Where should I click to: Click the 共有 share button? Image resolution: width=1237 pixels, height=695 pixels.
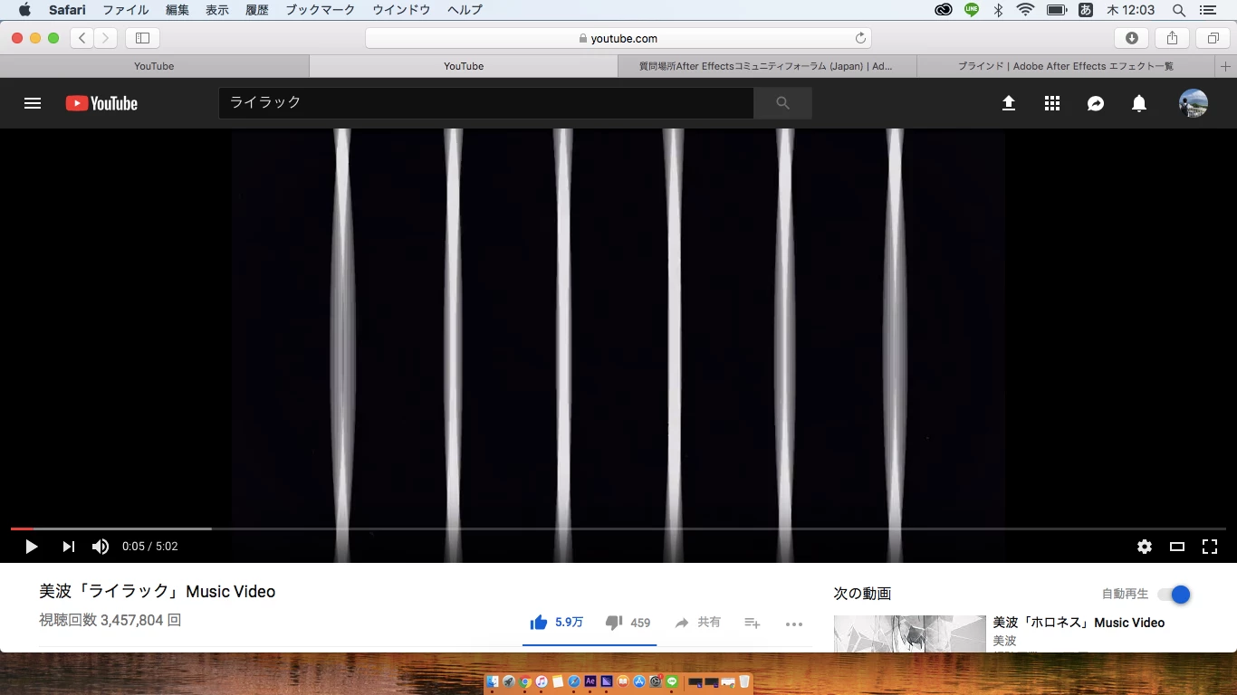[697, 623]
